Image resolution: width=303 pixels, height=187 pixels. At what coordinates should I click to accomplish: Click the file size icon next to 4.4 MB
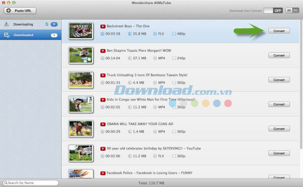click(x=130, y=82)
